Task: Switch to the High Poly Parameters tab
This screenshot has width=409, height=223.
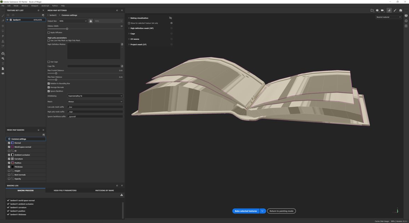Action: point(65,190)
